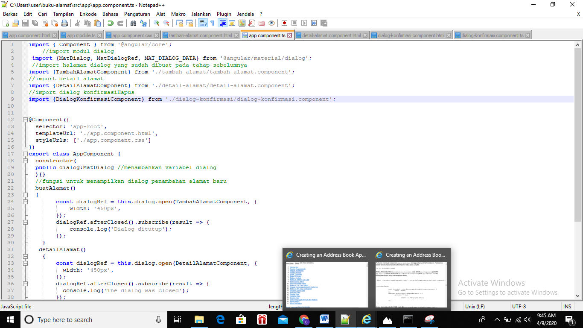Click the Zoom Out magnifier icon
This screenshot has height=328, width=583.
point(166,23)
